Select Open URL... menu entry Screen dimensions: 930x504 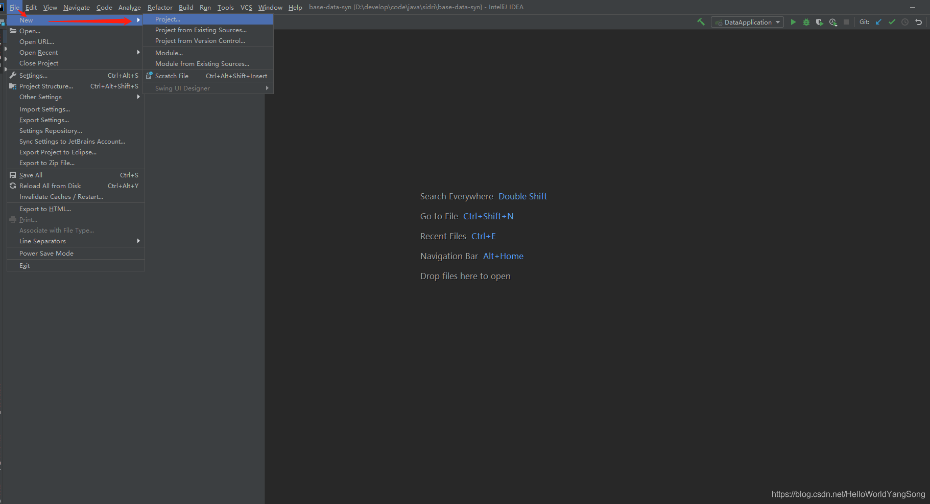pyautogui.click(x=76, y=41)
